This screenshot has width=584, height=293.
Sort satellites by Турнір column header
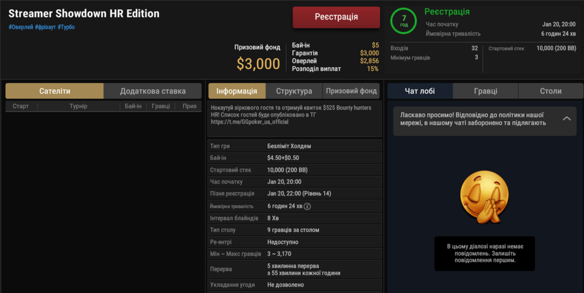78,106
